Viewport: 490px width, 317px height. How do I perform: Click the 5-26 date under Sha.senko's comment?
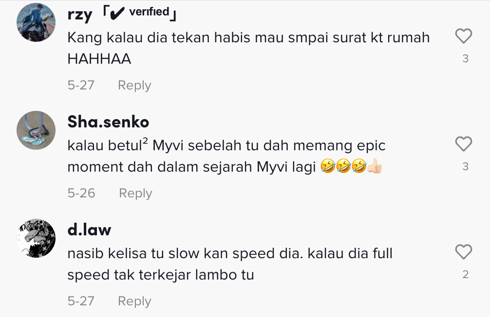81,193
